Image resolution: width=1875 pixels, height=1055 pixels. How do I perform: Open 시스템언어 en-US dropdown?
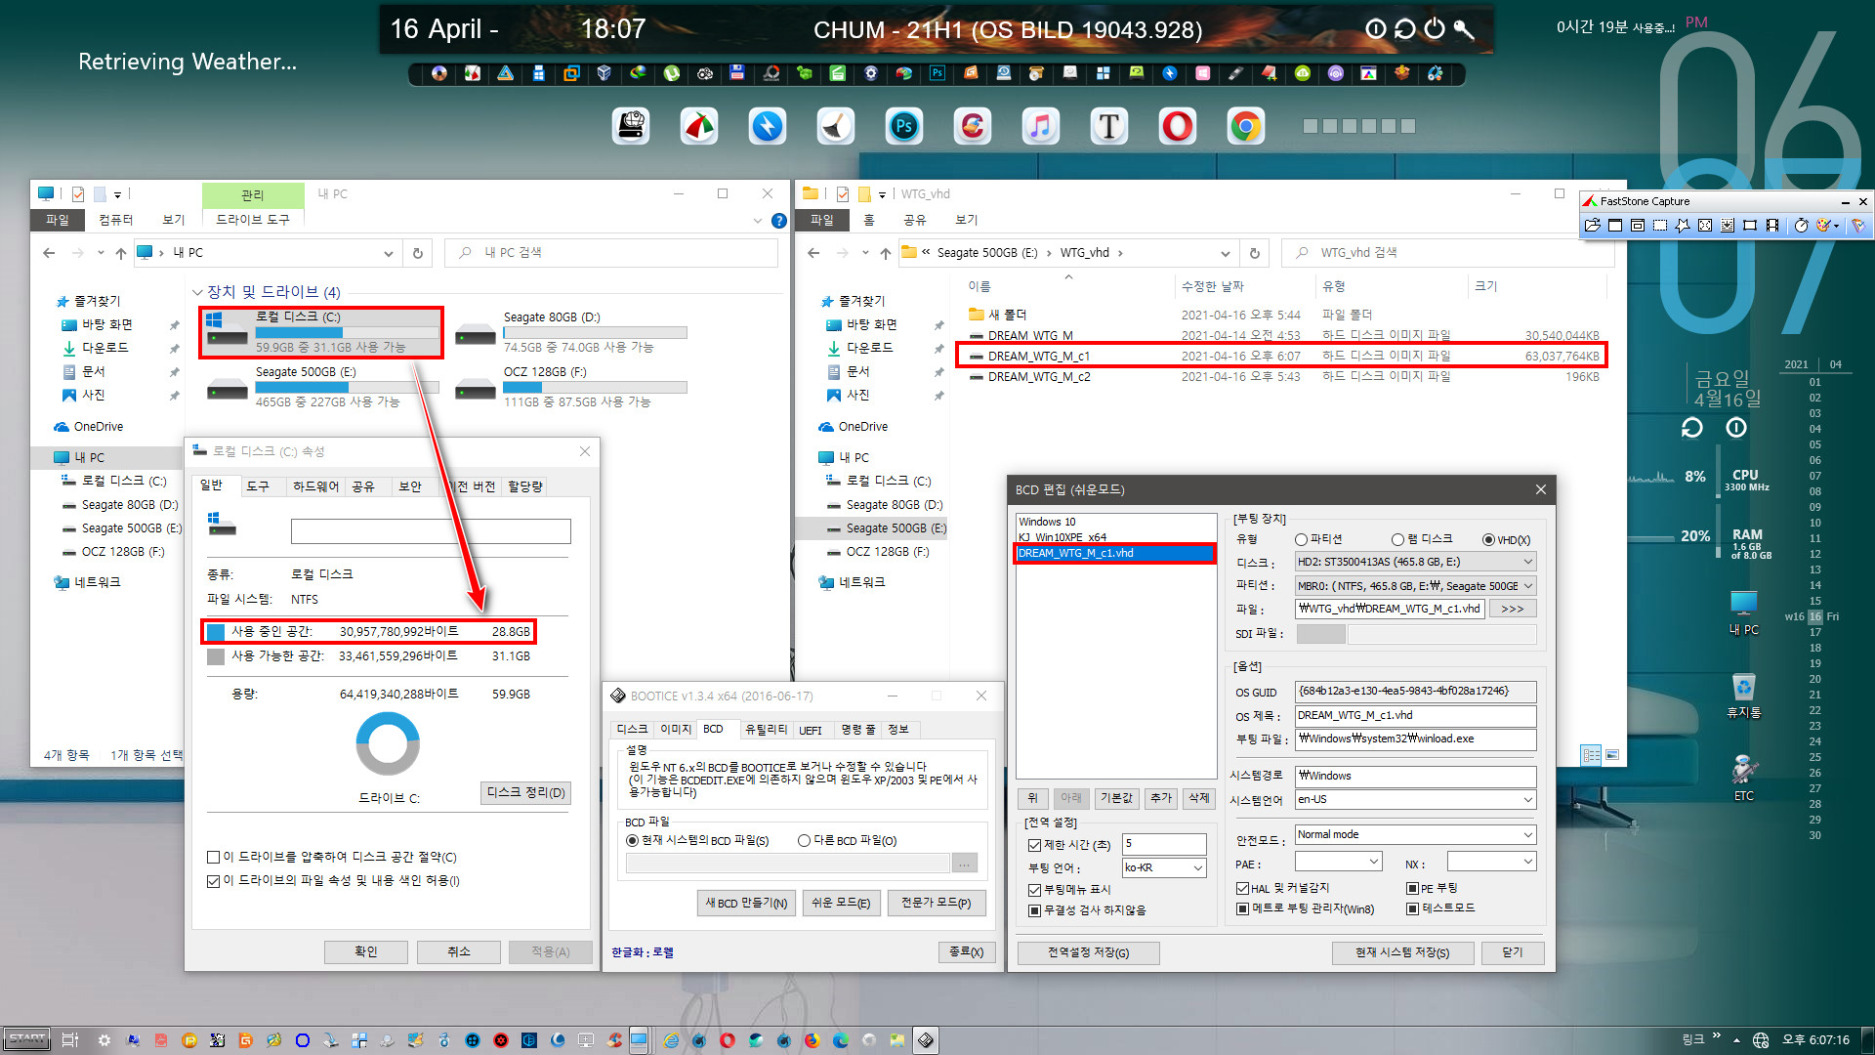coord(1415,799)
